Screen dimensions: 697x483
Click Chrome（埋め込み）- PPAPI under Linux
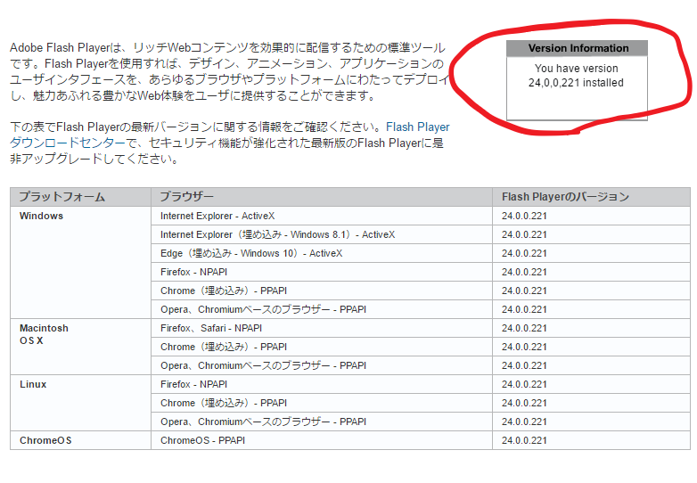point(322,403)
